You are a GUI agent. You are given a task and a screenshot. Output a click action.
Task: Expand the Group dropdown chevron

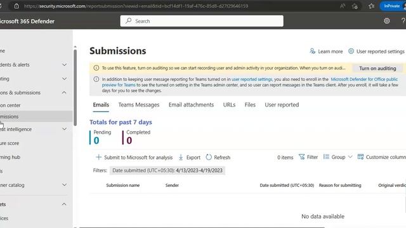pyautogui.click(x=350, y=156)
